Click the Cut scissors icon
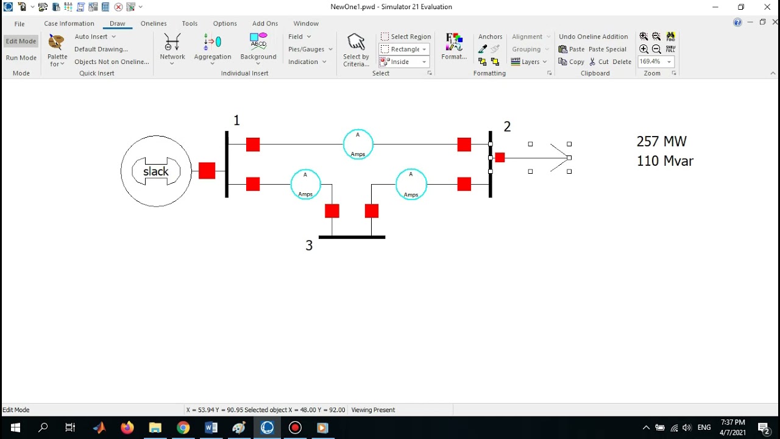Screen dimensions: 780x439 [x=592, y=62]
